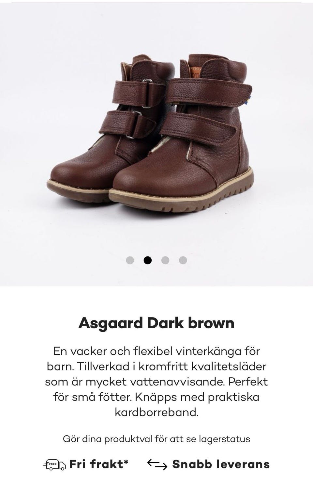Open the 'Fri frakt*' shipping info
This screenshot has width=313, height=489.
(x=99, y=464)
